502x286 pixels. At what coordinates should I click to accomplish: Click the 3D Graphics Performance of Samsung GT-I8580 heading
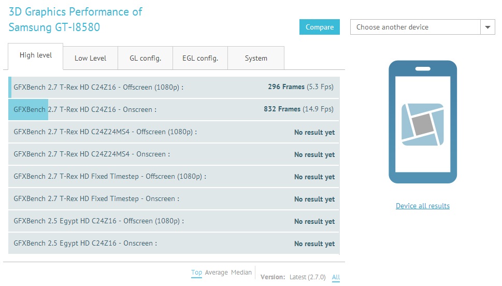coord(75,20)
